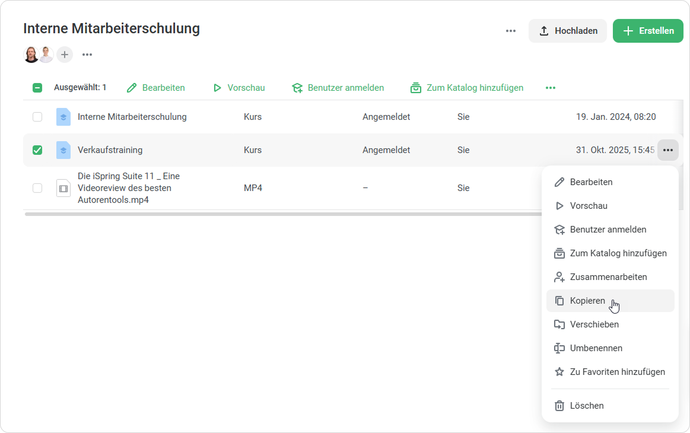Click the MP4 video file icon

click(63, 188)
